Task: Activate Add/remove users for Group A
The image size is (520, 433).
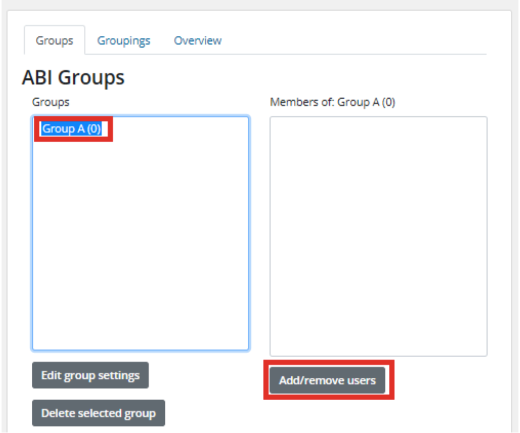Action: 328,380
